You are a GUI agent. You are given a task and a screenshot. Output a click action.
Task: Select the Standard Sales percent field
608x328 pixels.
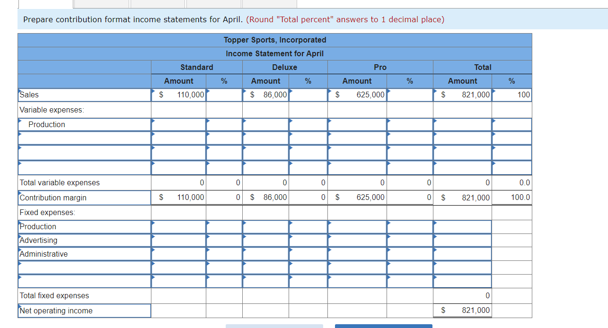[x=224, y=95]
